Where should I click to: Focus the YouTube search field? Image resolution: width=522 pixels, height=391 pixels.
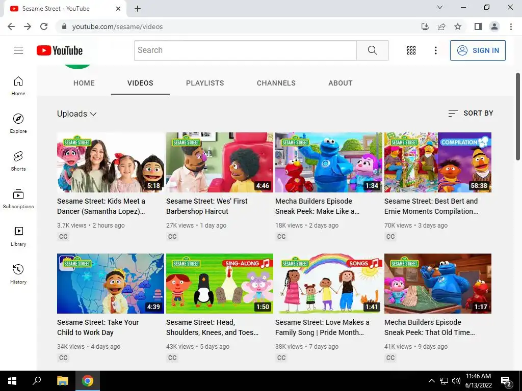click(x=245, y=50)
